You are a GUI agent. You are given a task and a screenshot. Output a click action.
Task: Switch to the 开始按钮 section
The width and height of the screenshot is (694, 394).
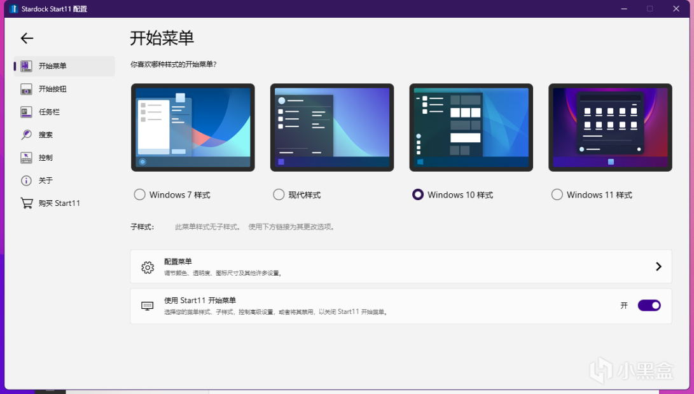tap(52, 90)
